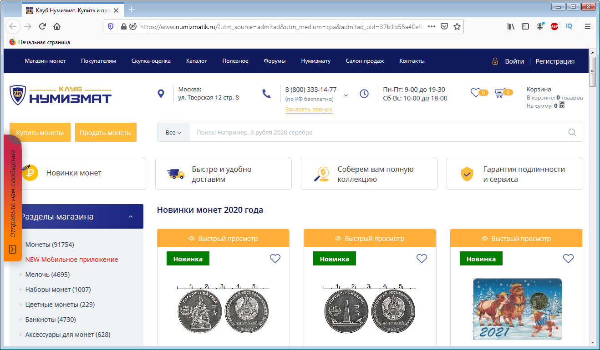Click the padlock site security icon
Screen dimensions: 600x350
123,26
